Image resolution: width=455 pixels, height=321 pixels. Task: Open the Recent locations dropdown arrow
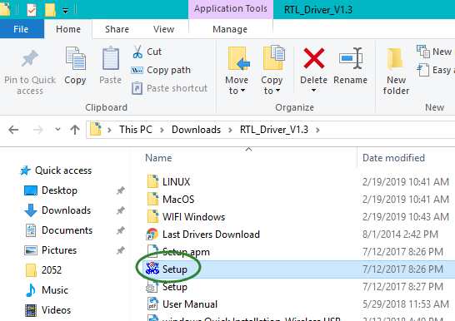coord(58,129)
